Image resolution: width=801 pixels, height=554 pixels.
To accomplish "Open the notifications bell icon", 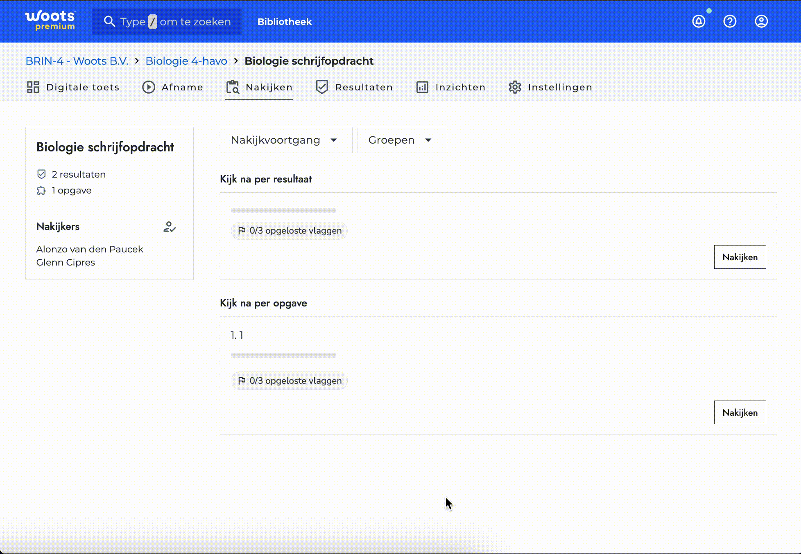I will click(699, 21).
